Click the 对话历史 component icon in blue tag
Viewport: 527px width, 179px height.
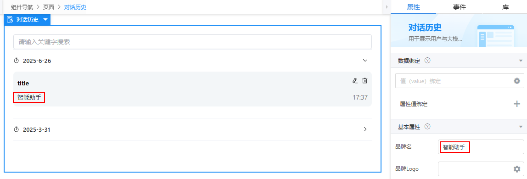coord(10,19)
